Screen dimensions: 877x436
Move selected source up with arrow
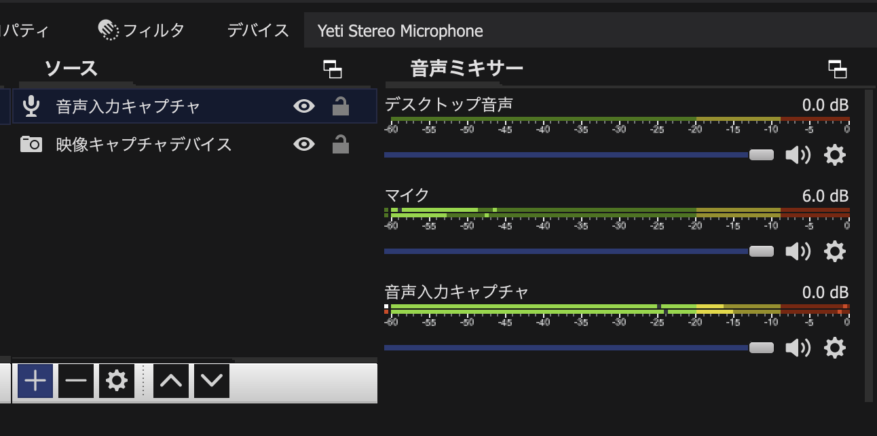pyautogui.click(x=171, y=381)
